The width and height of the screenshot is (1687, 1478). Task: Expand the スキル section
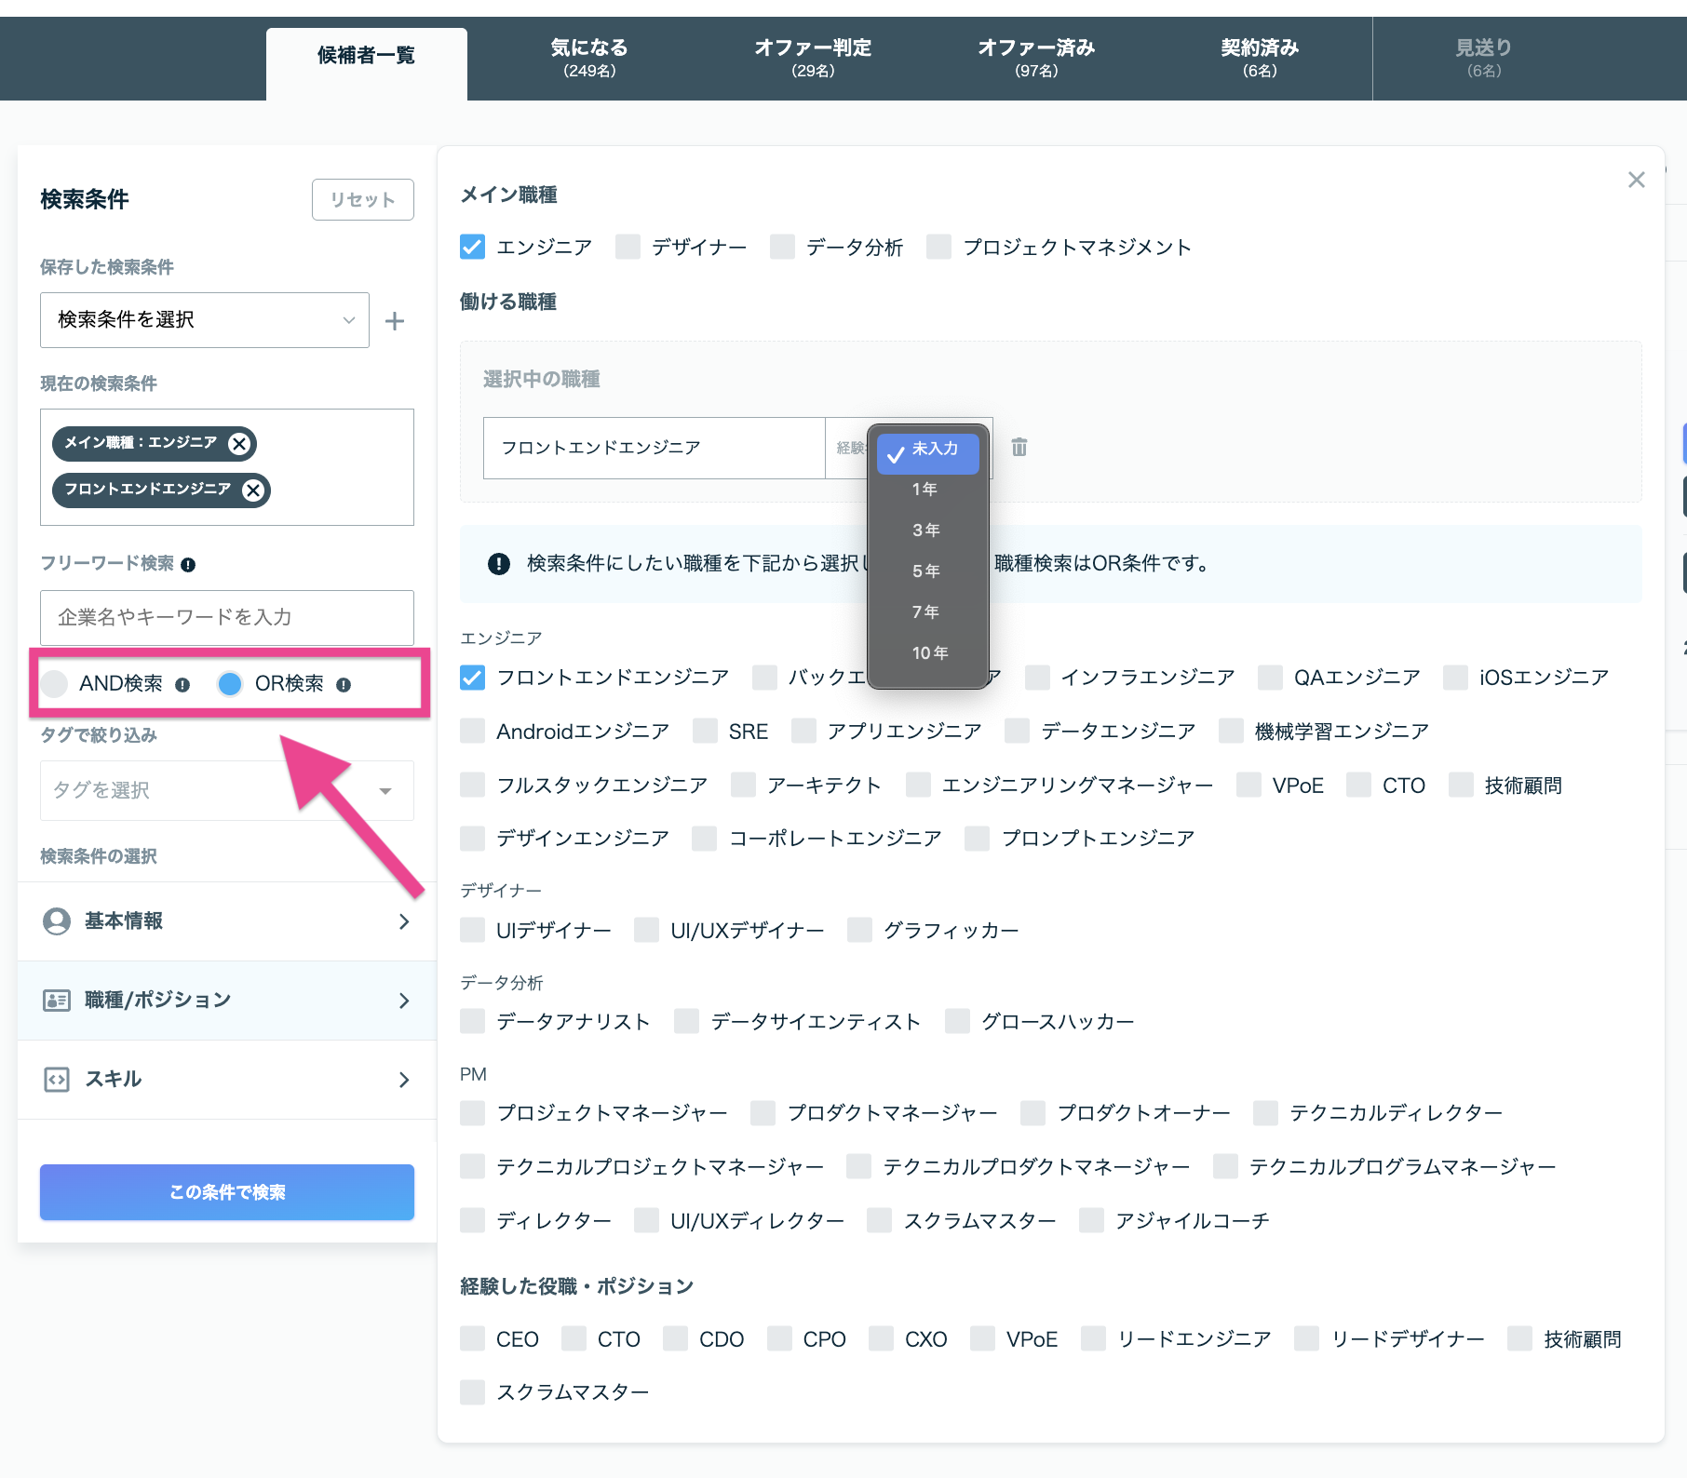227,1080
